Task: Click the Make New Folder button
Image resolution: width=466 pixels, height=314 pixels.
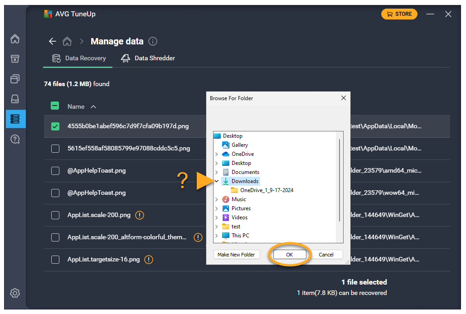Action: pyautogui.click(x=236, y=255)
